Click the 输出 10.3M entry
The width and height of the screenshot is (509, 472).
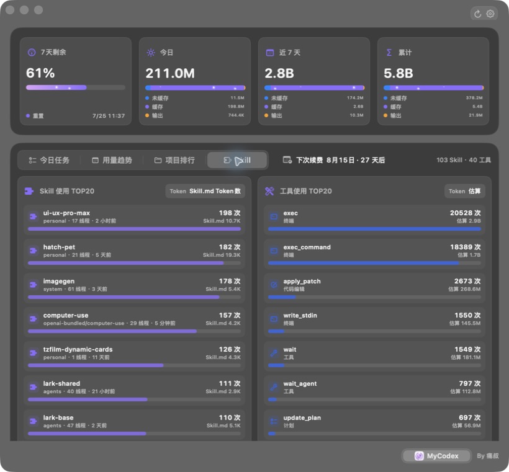pos(314,115)
